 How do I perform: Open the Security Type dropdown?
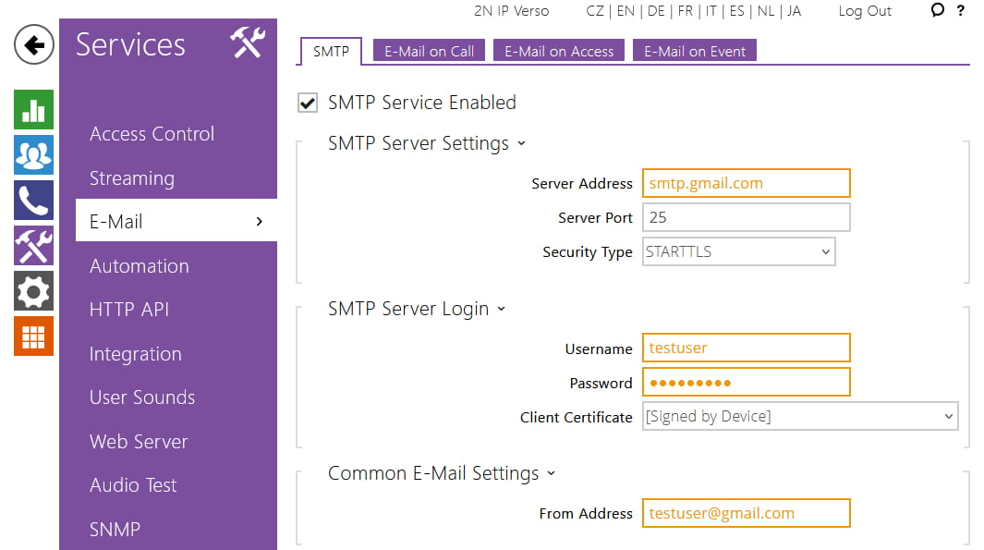coord(738,251)
